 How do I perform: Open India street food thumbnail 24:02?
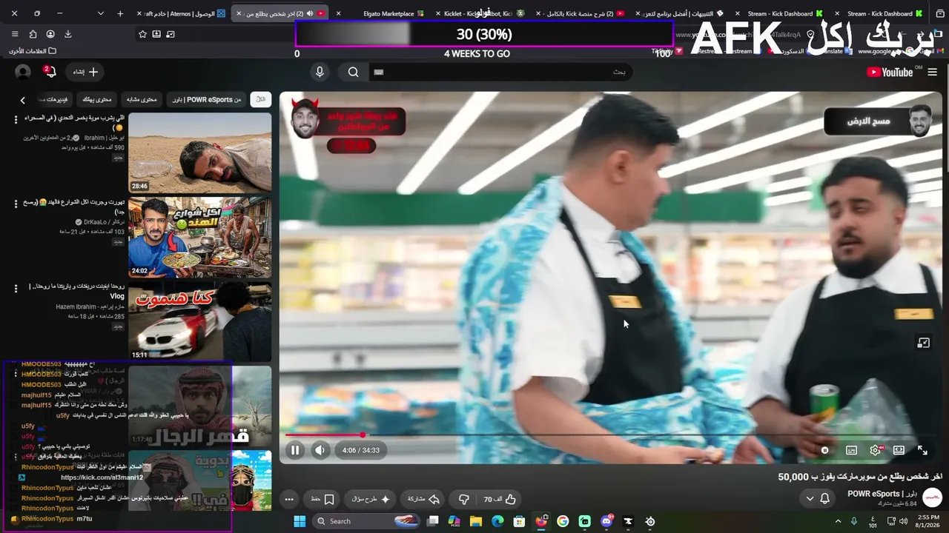point(200,237)
